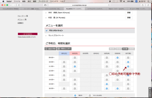Open the 店舗紹介 sidebar link
The image size is (152, 98).
click(x=21, y=23)
